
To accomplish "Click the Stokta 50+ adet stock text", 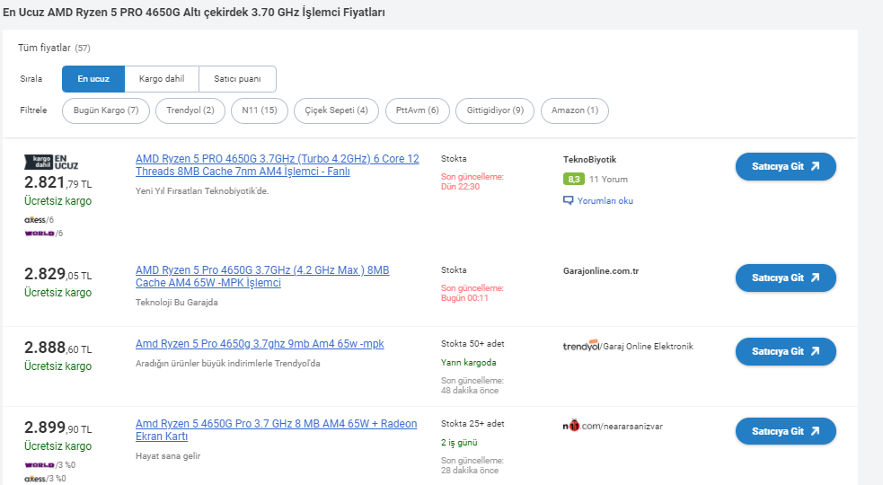I will click(x=472, y=344).
